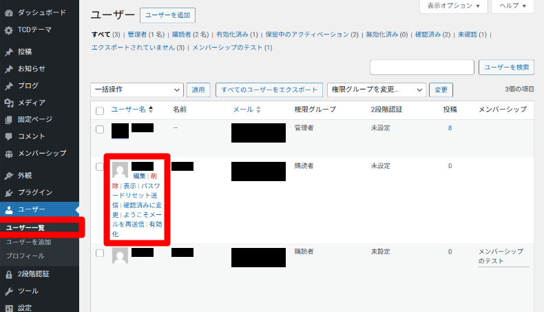Click the 適用 apply button
Image resolution: width=544 pixels, height=312 pixels.
click(198, 90)
